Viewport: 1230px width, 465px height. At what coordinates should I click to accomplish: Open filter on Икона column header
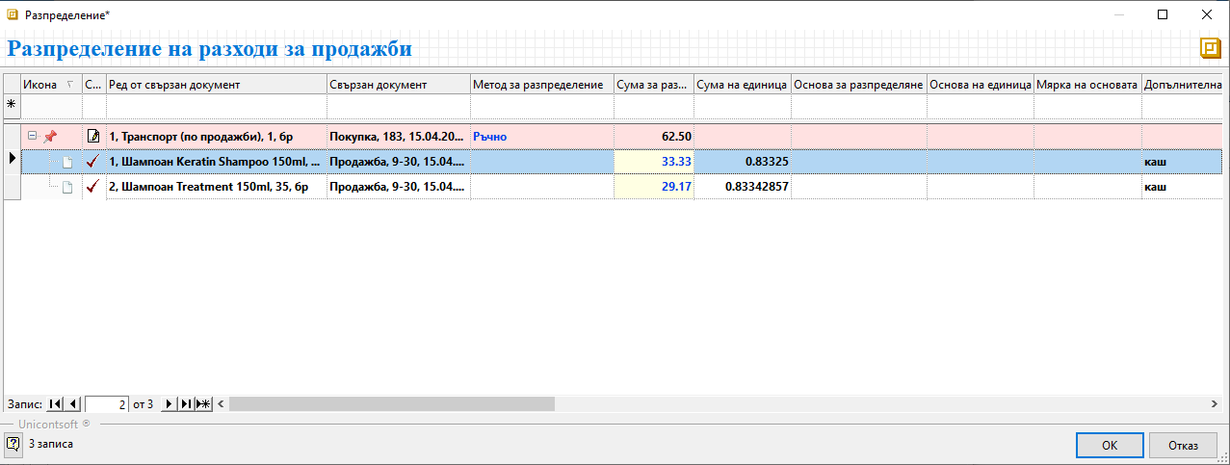pyautogui.click(x=68, y=85)
